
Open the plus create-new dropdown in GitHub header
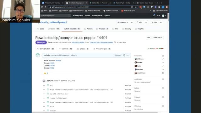[158, 16]
